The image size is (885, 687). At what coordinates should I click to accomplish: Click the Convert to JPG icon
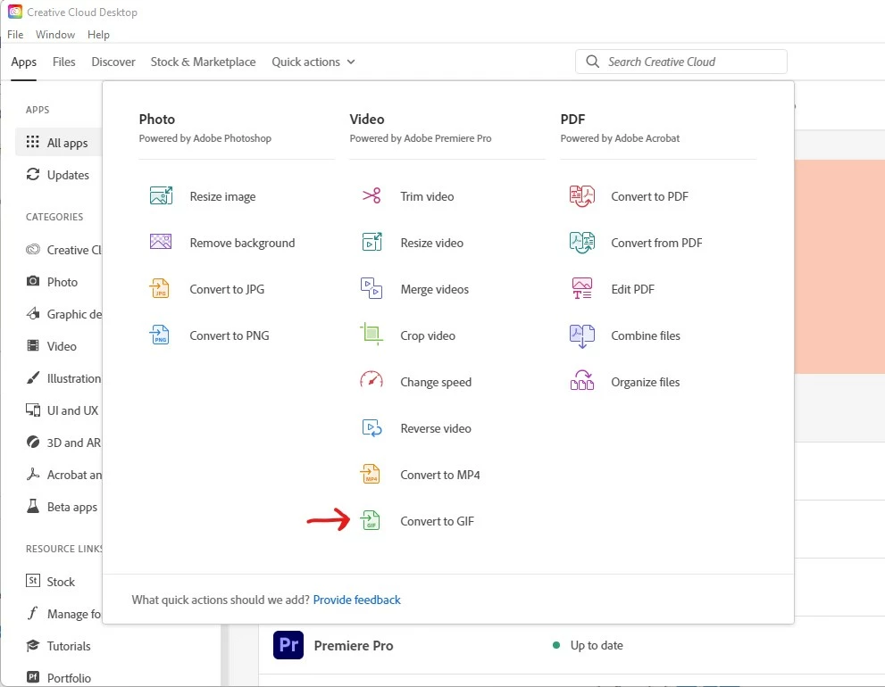(x=160, y=288)
